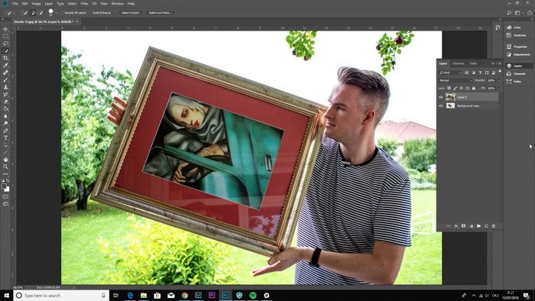The width and height of the screenshot is (535, 301).
Task: Select the Blur tool
Action: click(x=5, y=116)
